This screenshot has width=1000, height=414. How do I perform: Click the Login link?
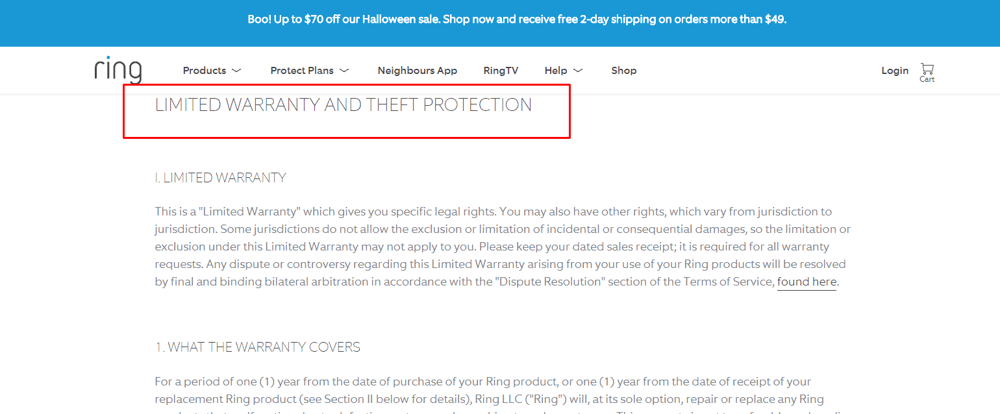click(895, 70)
